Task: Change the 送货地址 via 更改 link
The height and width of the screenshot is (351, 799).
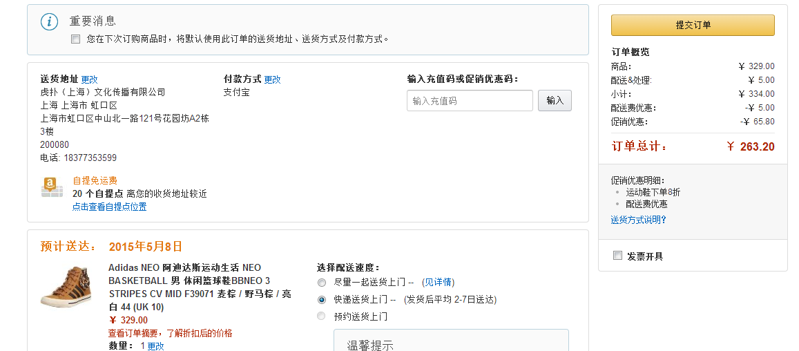Action: coord(89,79)
